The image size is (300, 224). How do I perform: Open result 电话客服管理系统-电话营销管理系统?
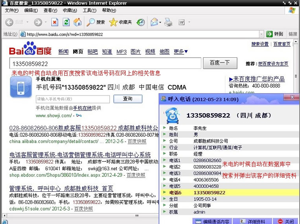(x=80, y=155)
